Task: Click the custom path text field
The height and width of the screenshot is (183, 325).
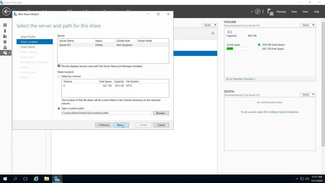Action: coord(107,113)
